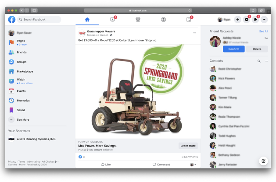Search contacts with magnifier icon

[x=259, y=61]
